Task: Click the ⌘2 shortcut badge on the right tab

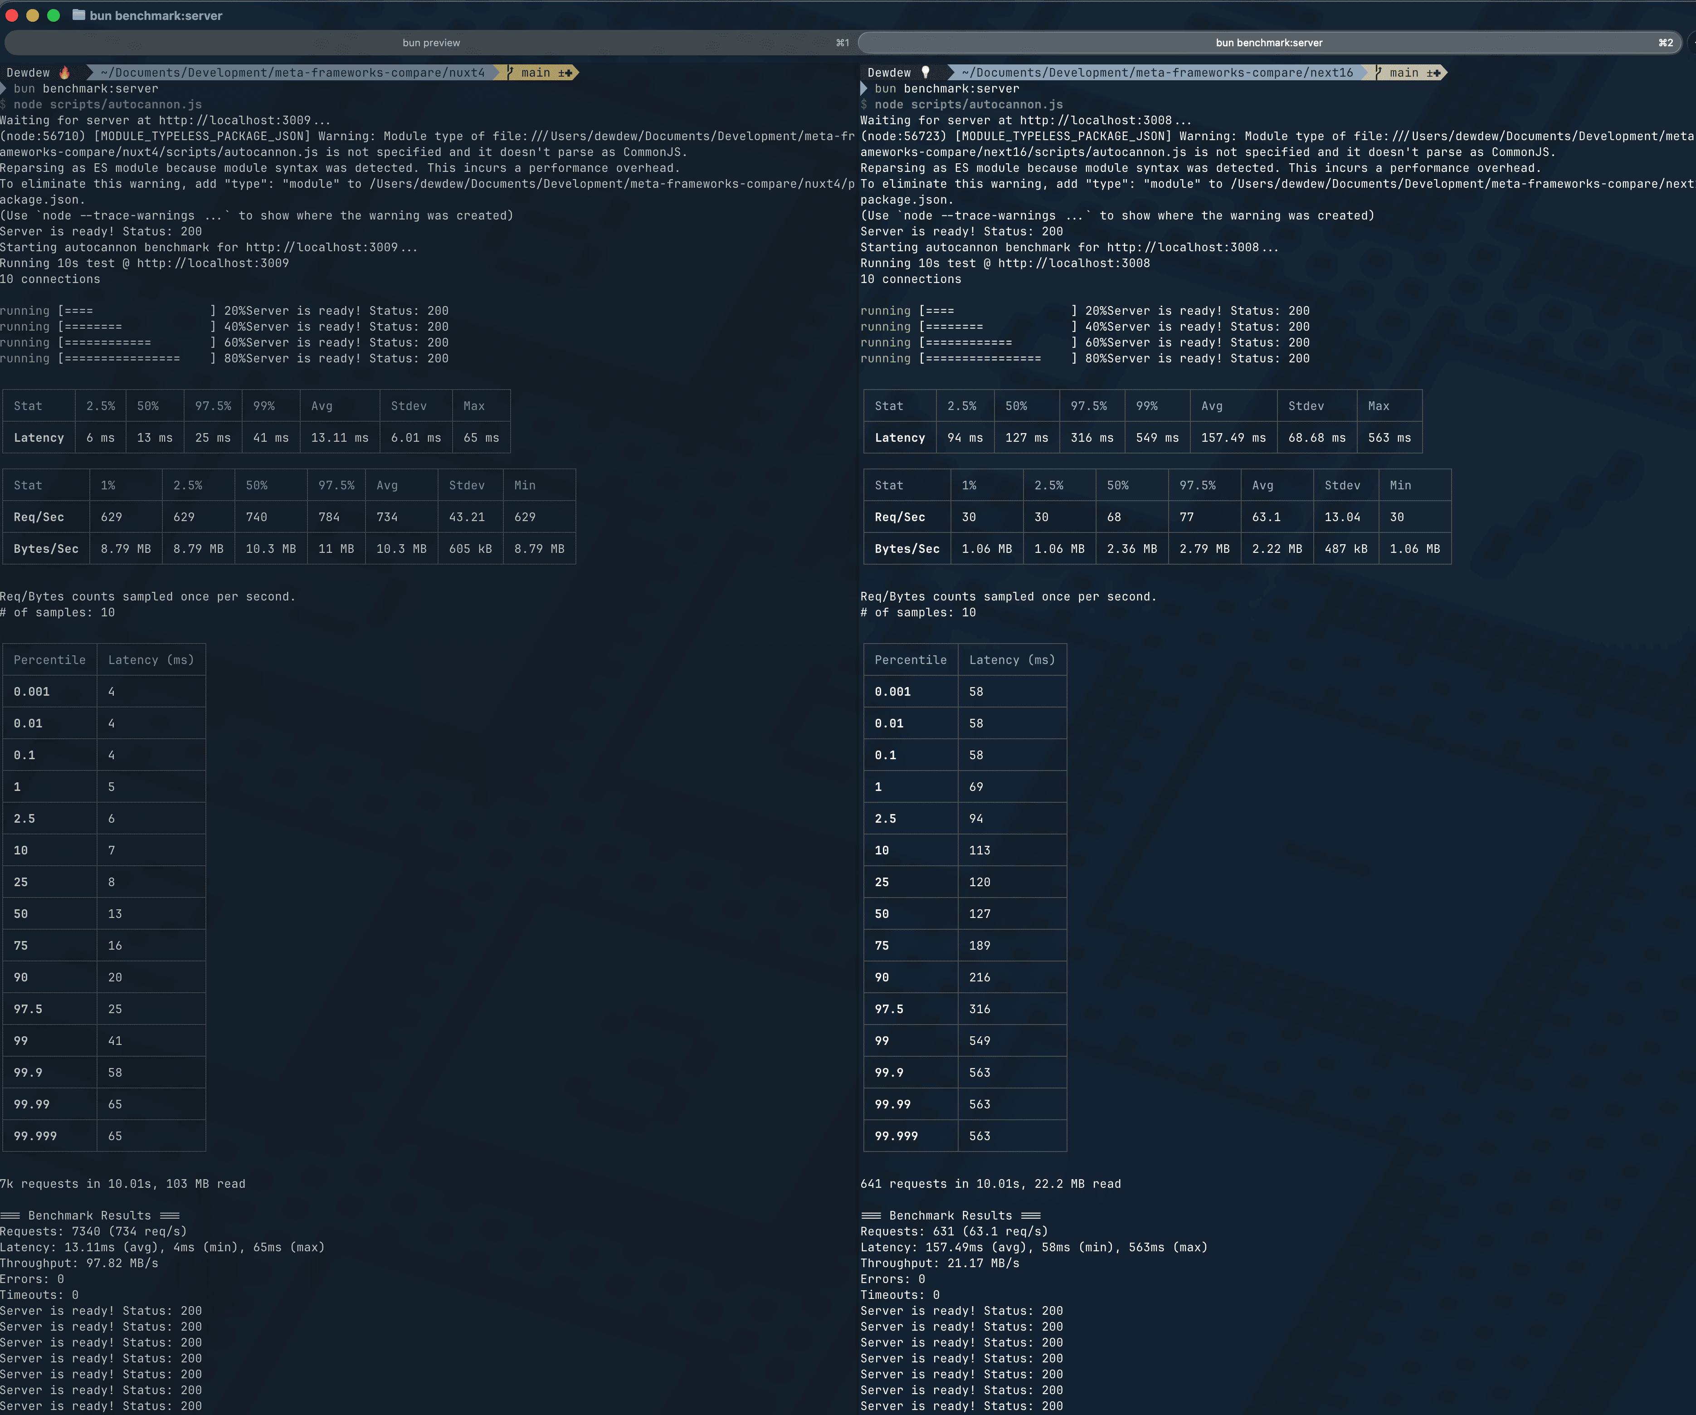Action: [x=1665, y=42]
